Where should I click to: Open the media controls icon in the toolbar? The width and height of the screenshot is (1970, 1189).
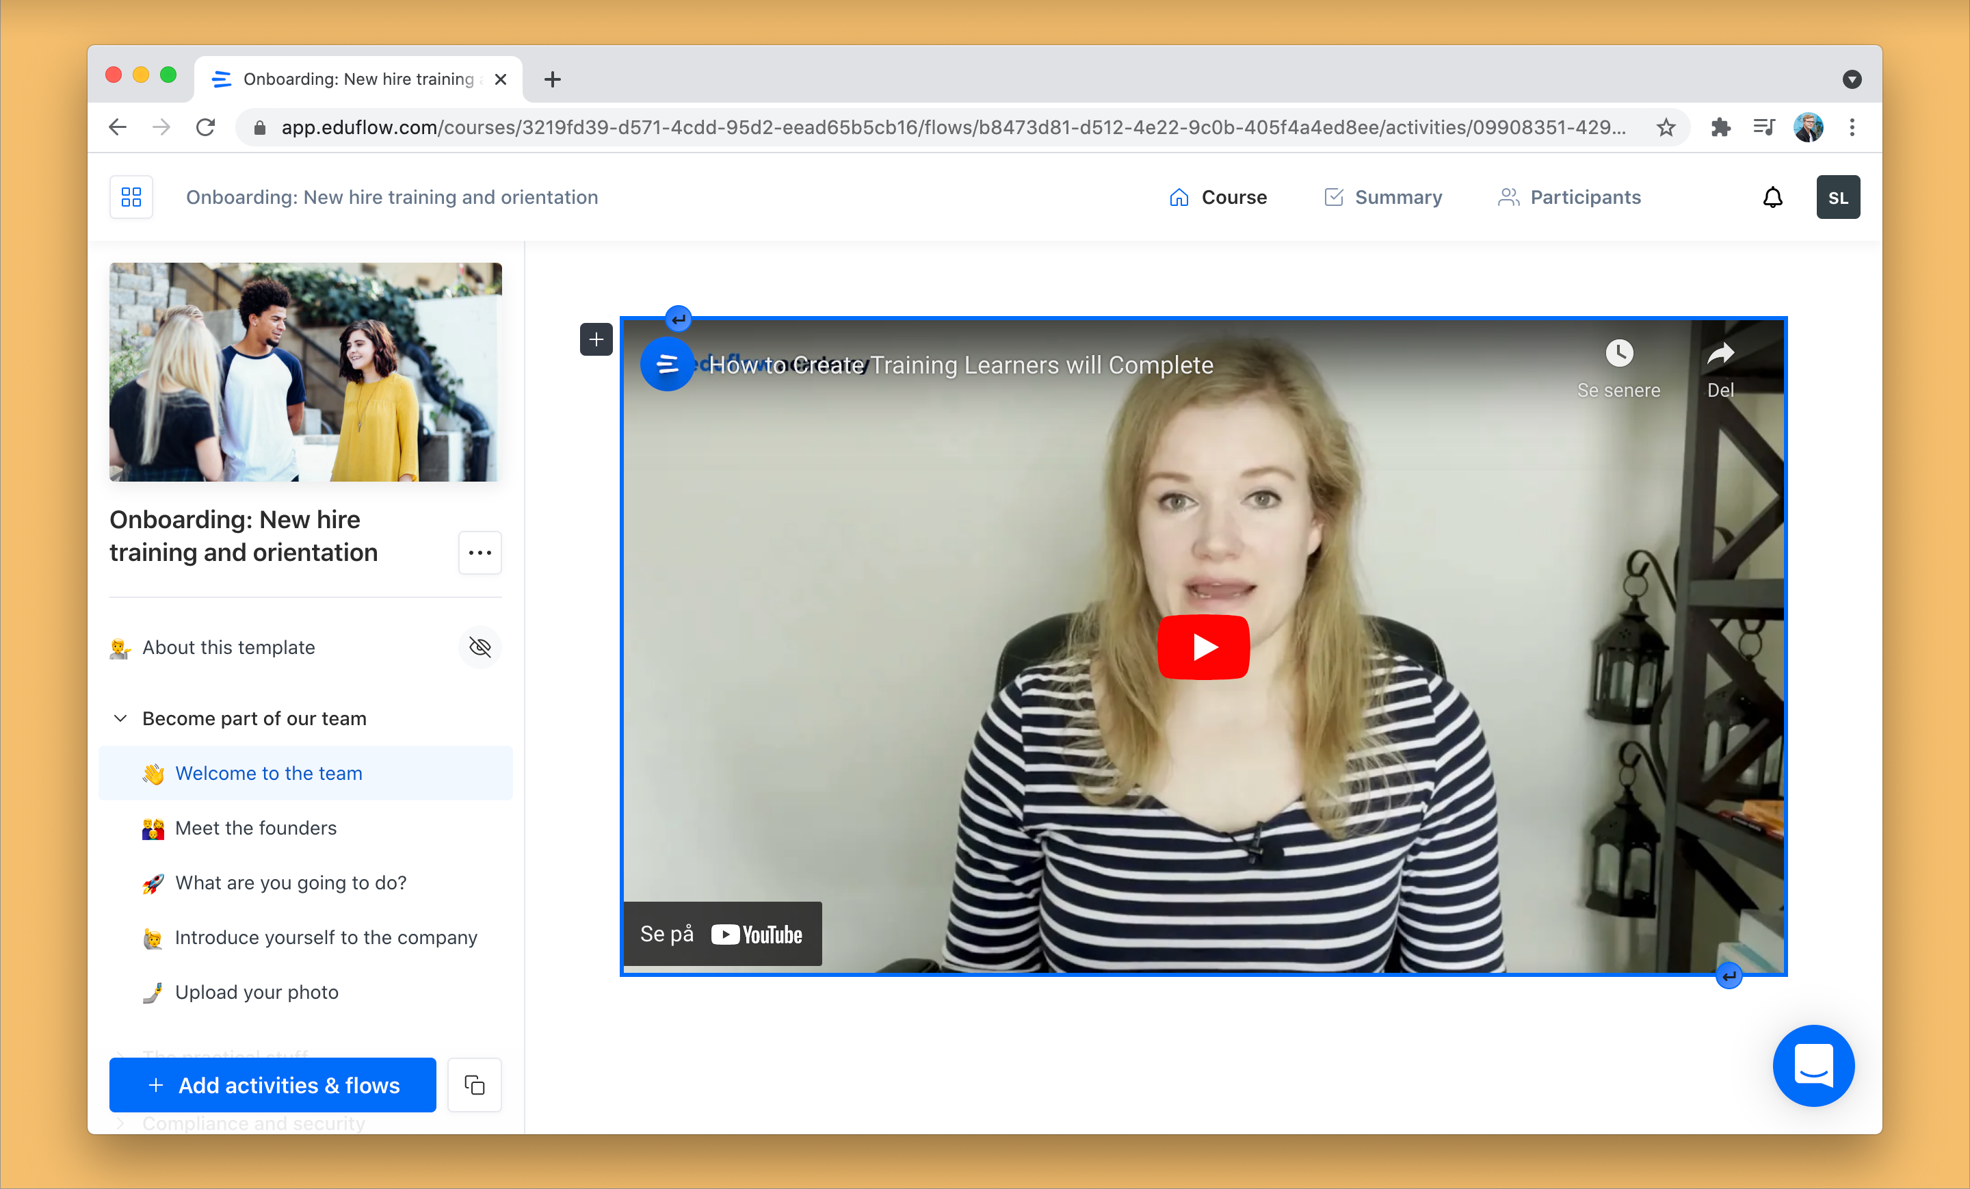coord(1763,127)
